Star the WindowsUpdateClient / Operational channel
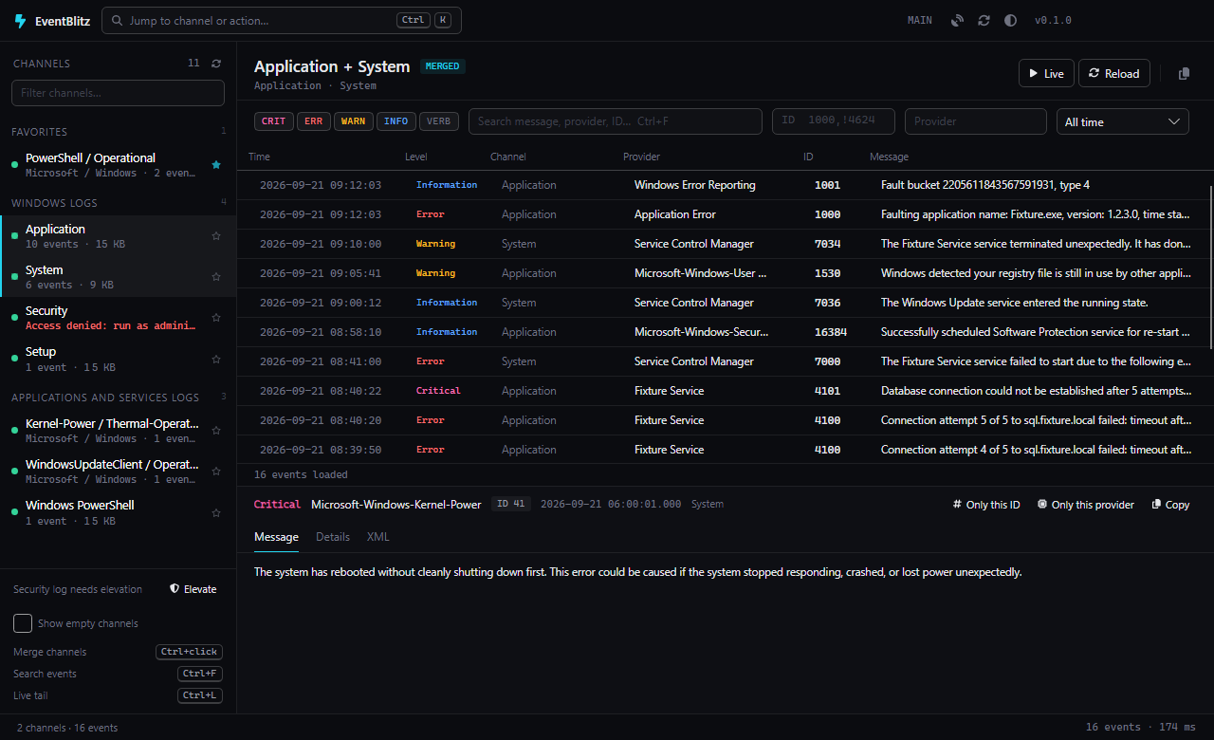The height and width of the screenshot is (740, 1214). tap(216, 472)
